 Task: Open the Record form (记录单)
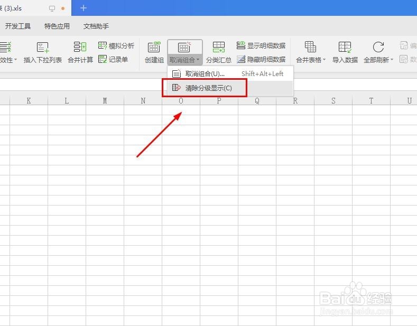[x=113, y=59]
